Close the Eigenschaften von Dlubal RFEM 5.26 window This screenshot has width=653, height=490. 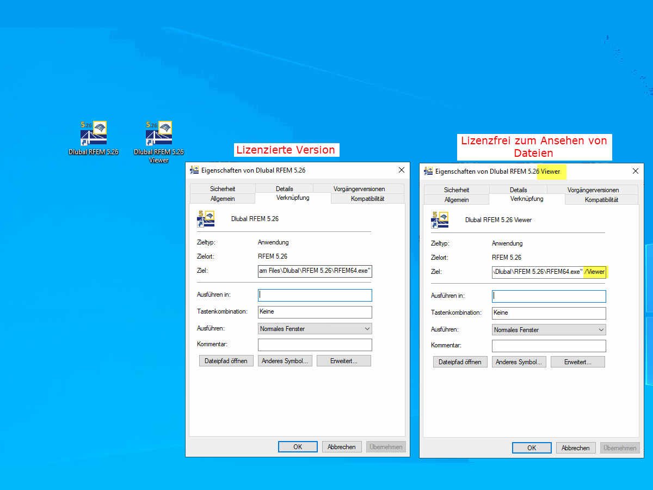pos(402,170)
